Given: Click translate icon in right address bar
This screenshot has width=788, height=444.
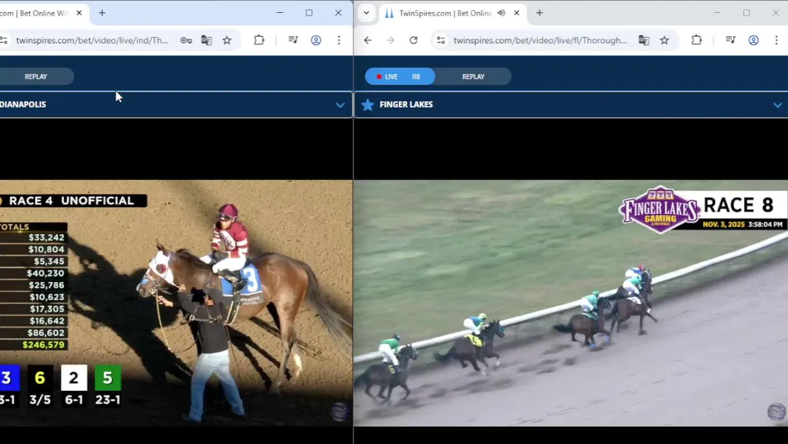Looking at the screenshot, I should [644, 40].
